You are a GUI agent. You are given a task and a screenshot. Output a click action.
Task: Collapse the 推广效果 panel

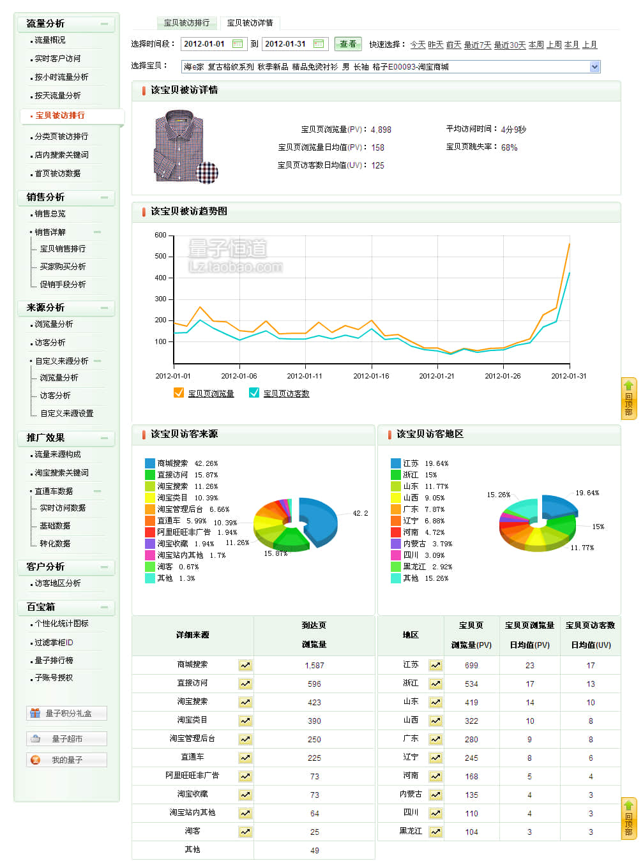pyautogui.click(x=105, y=438)
